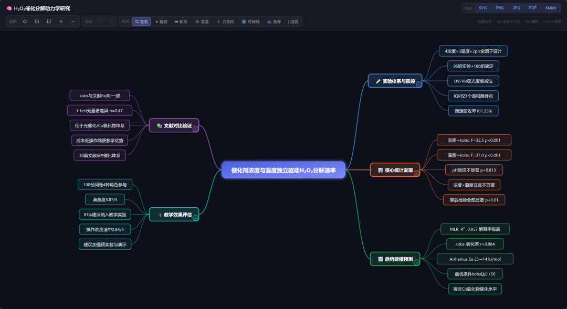Select node 低于光催化/Co氧化物体系
This screenshot has width=567, height=309.
[100, 125]
